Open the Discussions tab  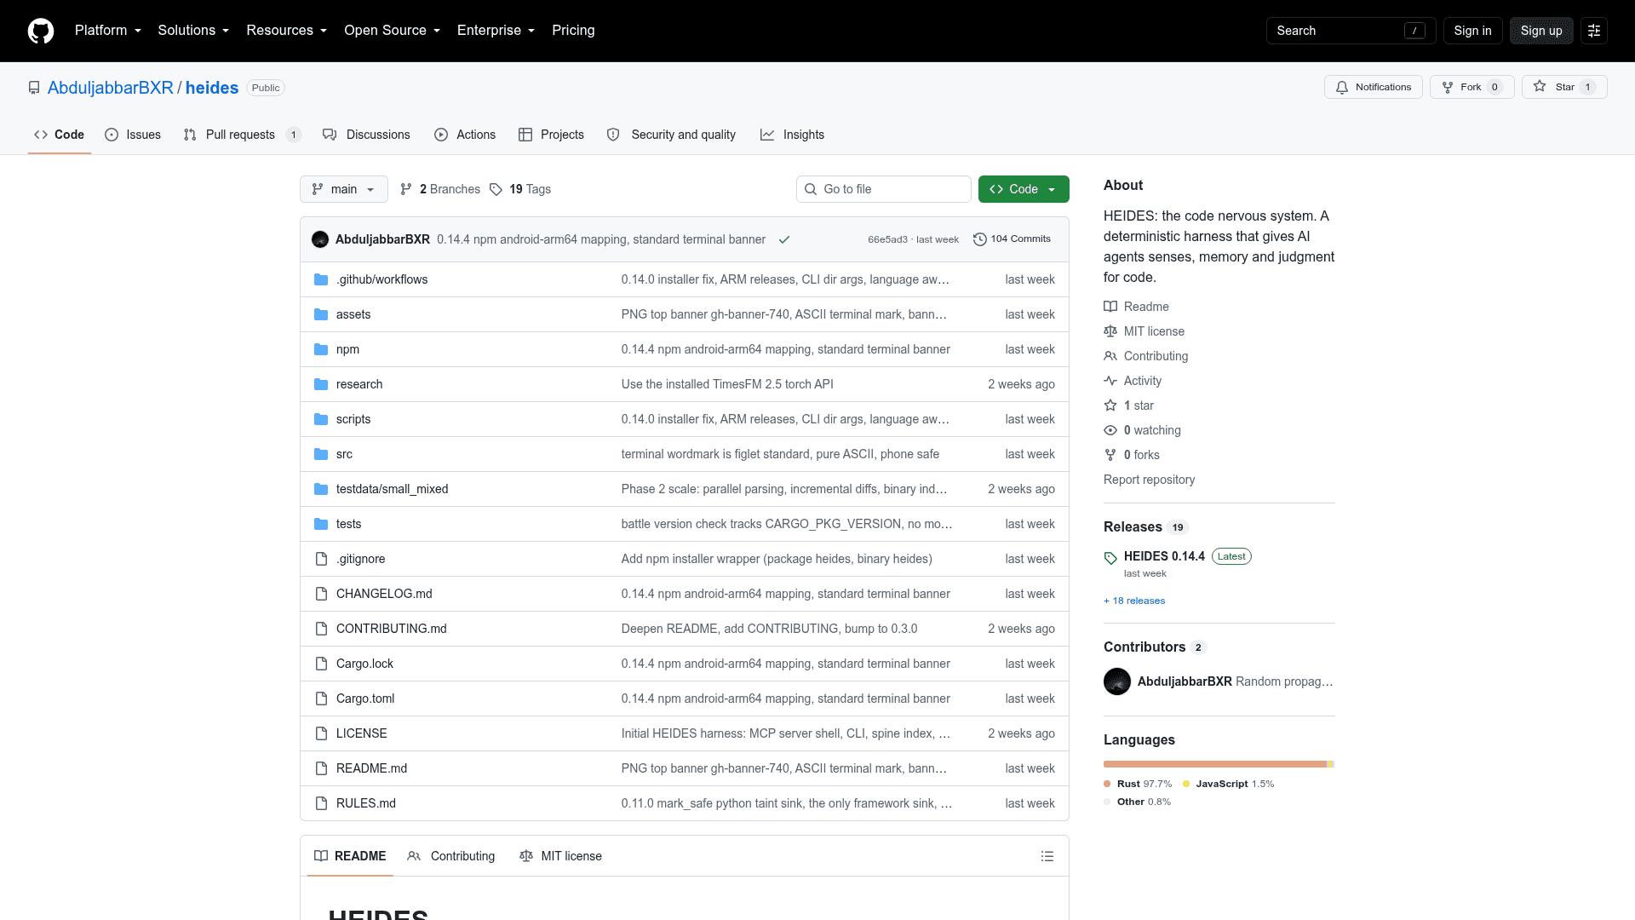point(366,135)
